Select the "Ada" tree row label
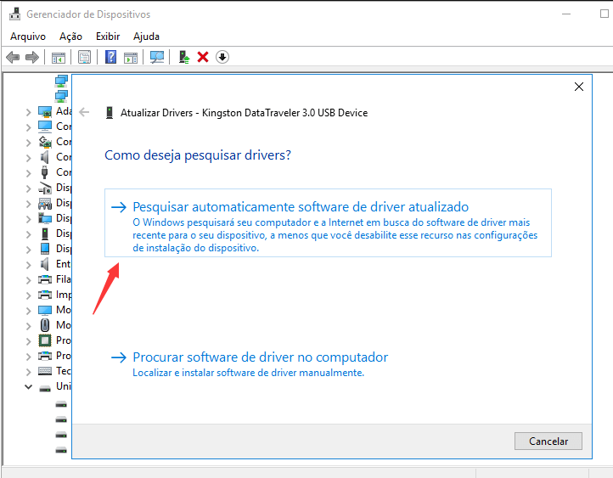Viewport: 613px width, 478px height. pos(64,111)
